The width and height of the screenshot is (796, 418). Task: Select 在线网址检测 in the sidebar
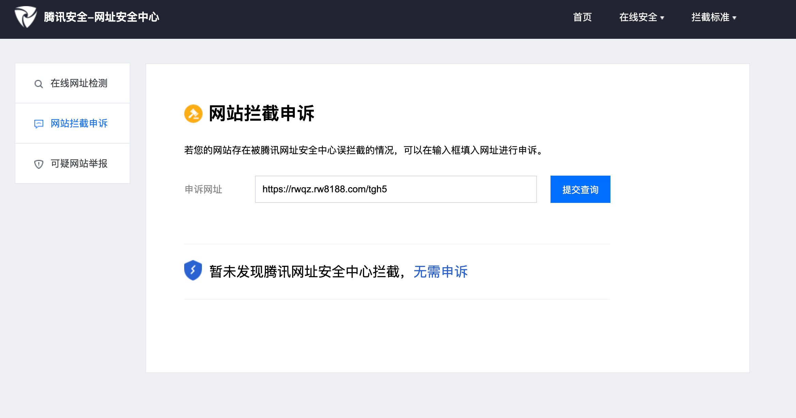point(79,83)
